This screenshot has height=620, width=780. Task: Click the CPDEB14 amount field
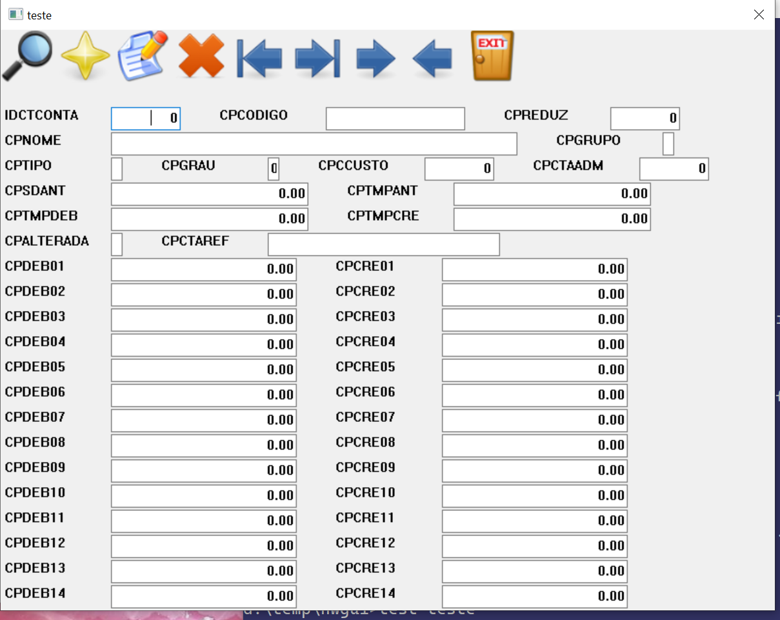click(x=204, y=597)
